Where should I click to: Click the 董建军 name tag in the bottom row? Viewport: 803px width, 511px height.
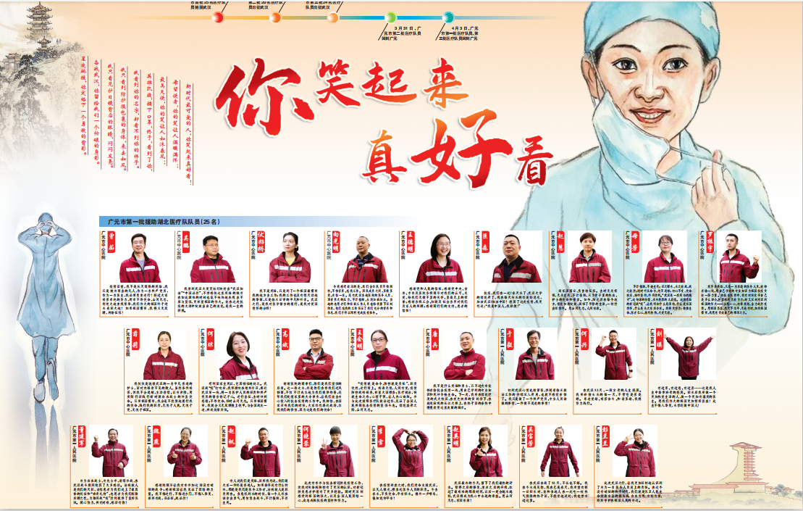81,438
